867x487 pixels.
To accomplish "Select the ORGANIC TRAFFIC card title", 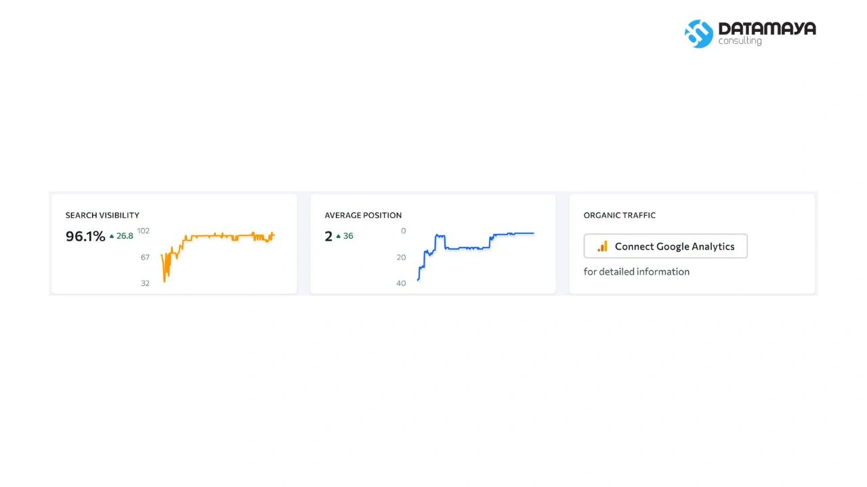I will [x=620, y=215].
